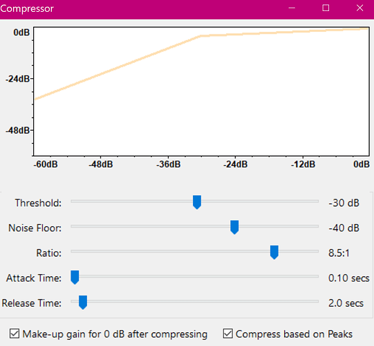This screenshot has width=374, height=346.
Task: Click the Attack Time slider handle
Action: pyautogui.click(x=75, y=277)
